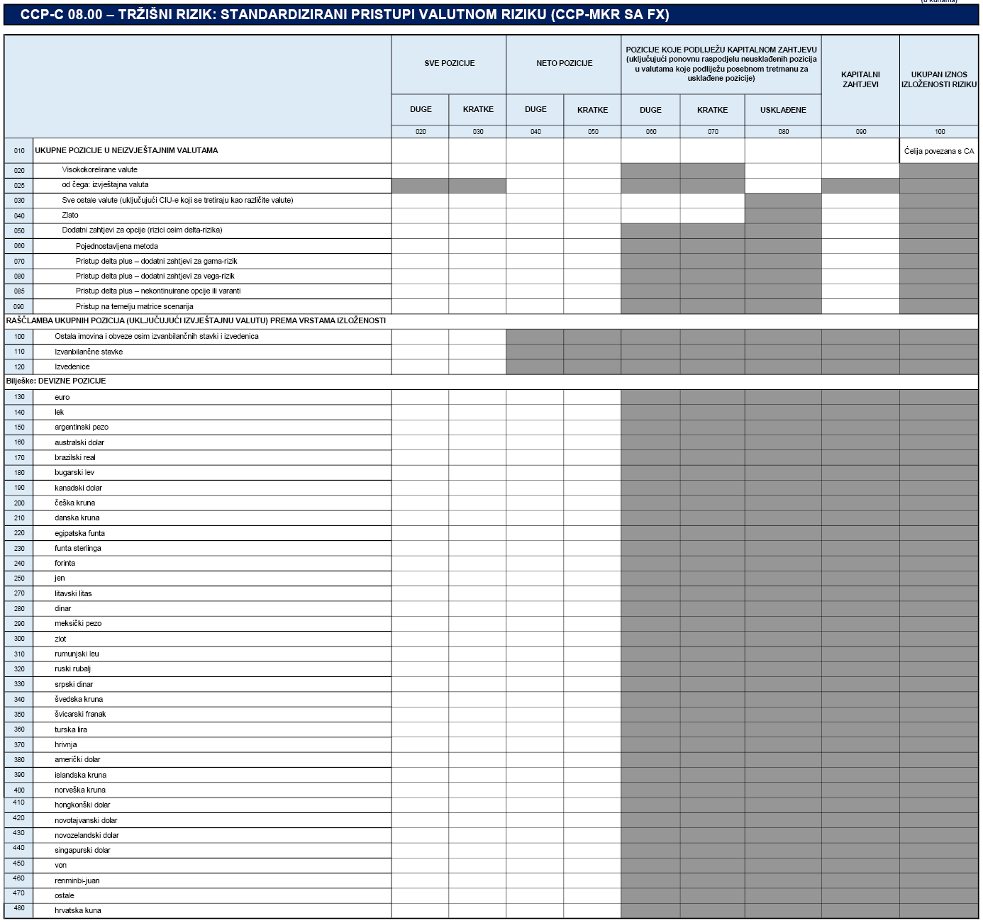This screenshot has width=983, height=923.
Task: Click the 'Ćelija povezana s CA' cell
Action: (x=938, y=151)
